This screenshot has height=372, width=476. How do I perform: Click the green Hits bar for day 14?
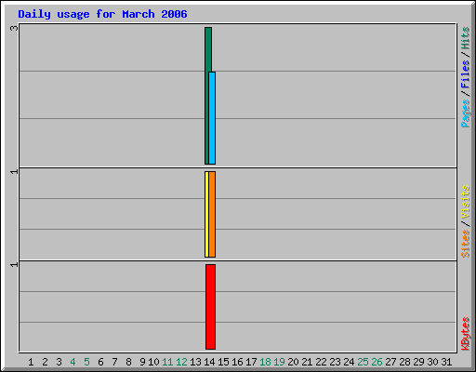(x=207, y=96)
